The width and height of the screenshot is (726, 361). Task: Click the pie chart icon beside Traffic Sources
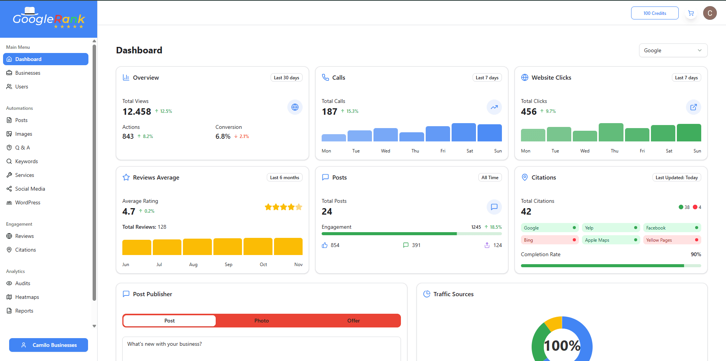tap(427, 294)
